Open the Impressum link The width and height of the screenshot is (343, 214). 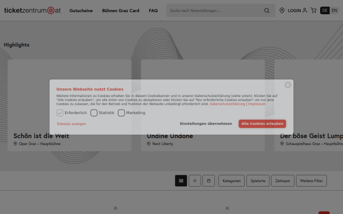tap(257, 104)
